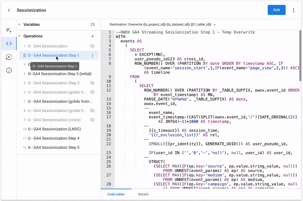Select the code editor sidebar icon
This screenshot has width=303, height=201.
pos(9,43)
